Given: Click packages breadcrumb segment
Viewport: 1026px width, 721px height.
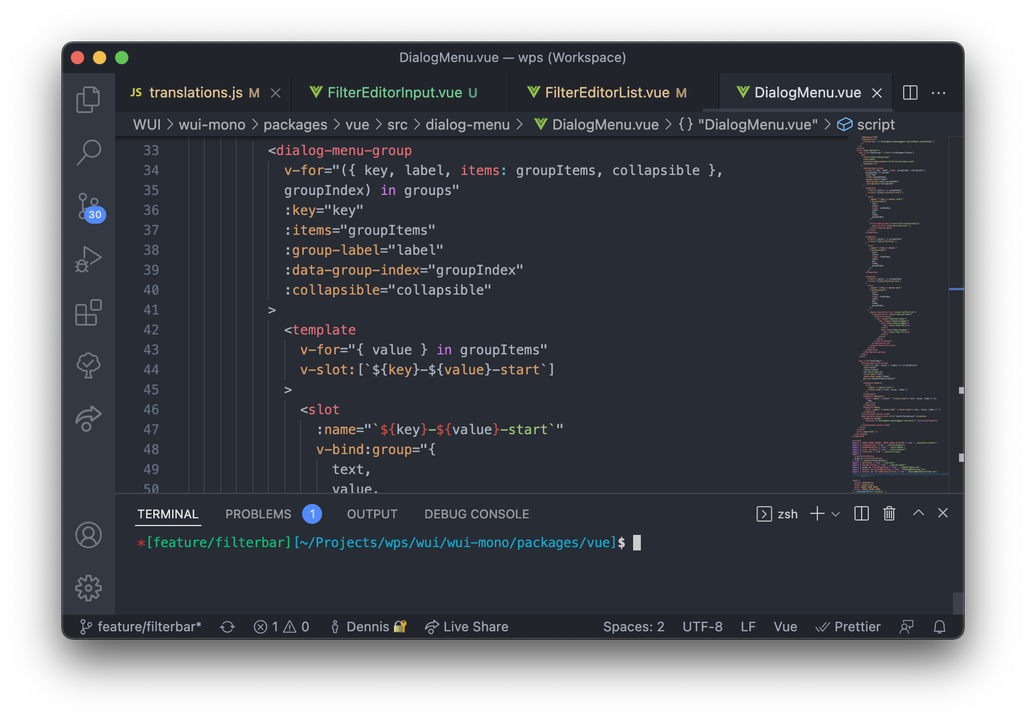Looking at the screenshot, I should tap(295, 125).
